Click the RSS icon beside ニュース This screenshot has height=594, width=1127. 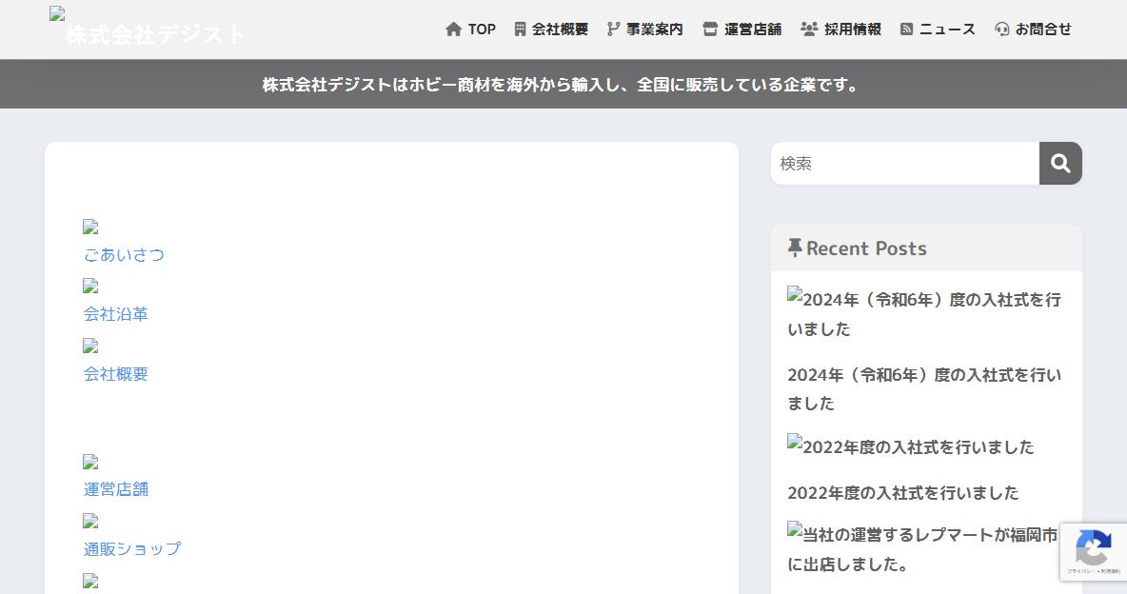(x=906, y=30)
